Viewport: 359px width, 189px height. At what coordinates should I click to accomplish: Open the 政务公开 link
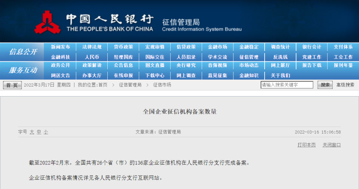pyautogui.click(x=60, y=65)
